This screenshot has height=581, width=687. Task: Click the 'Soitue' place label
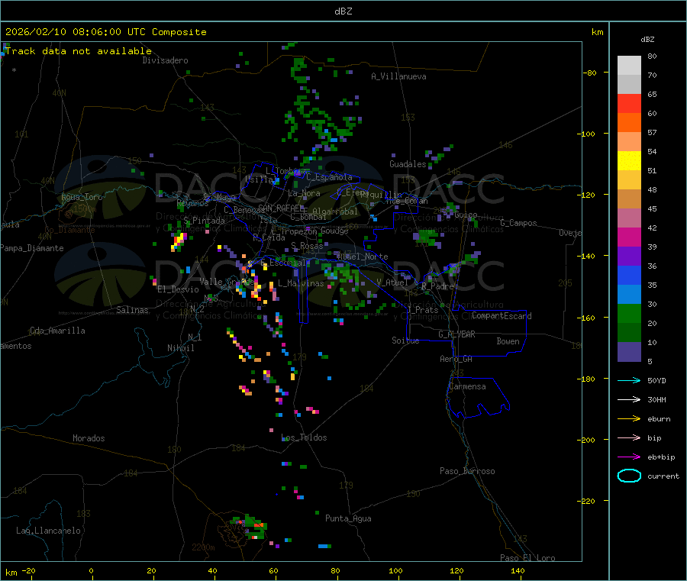pos(405,341)
